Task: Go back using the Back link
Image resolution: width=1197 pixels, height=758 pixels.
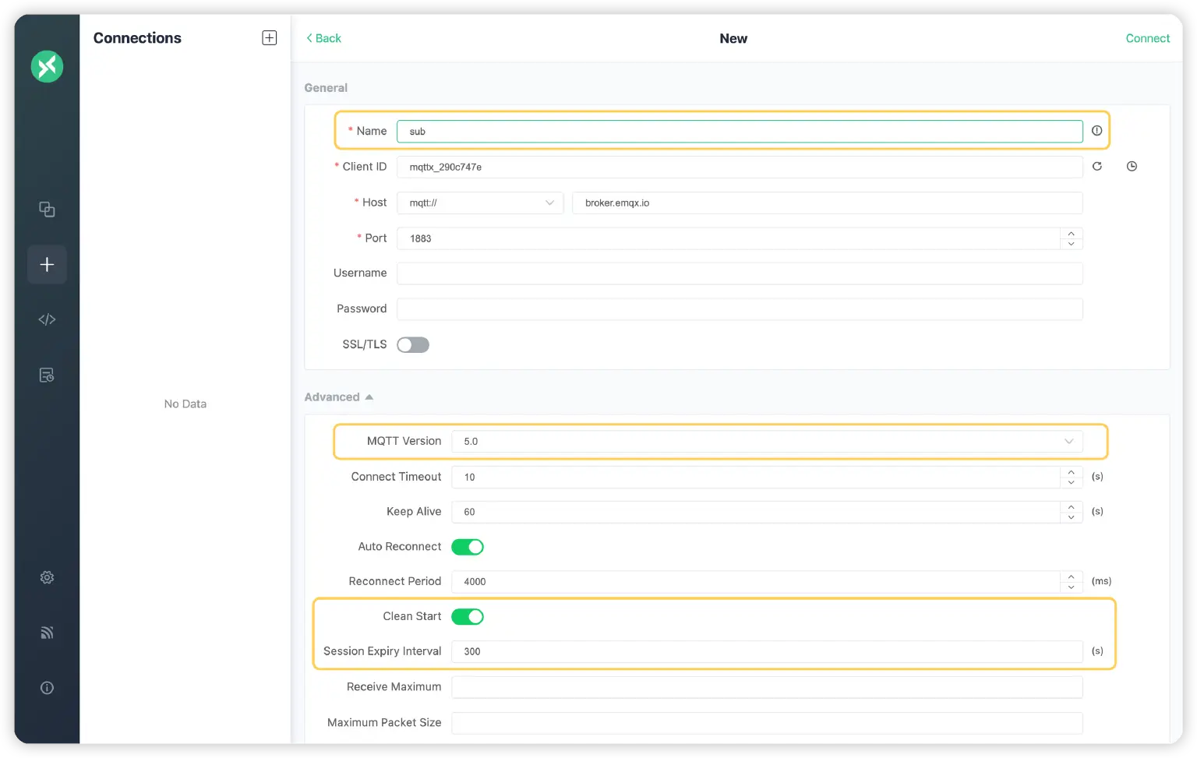Action: click(x=323, y=38)
